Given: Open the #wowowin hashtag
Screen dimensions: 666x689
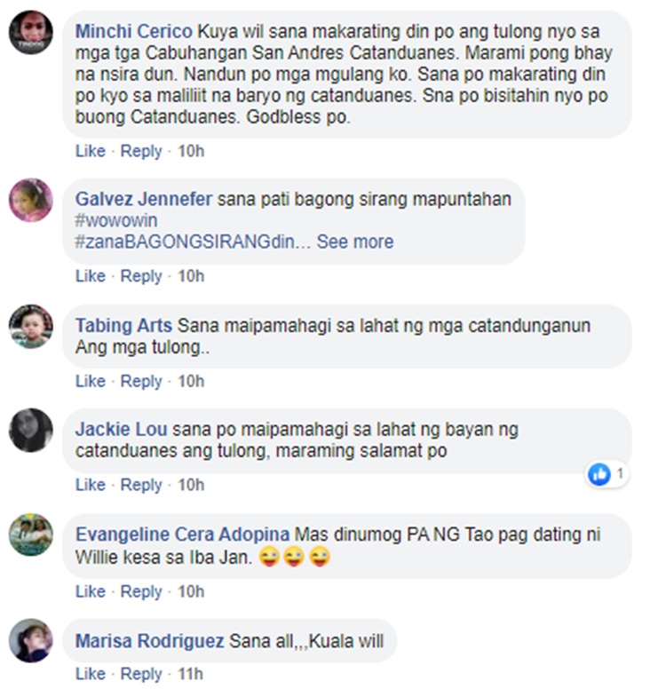Looking at the screenshot, I should coord(116,220).
